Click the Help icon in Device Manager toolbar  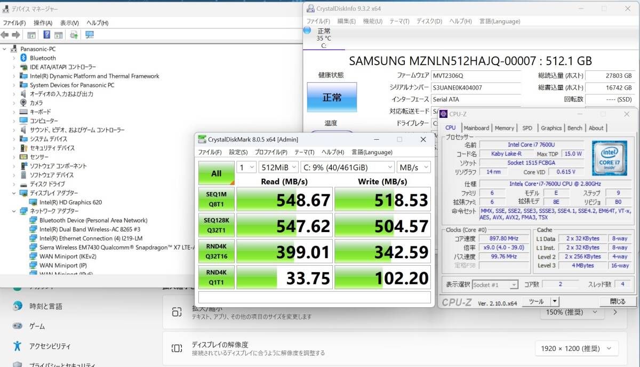pyautogui.click(x=47, y=35)
